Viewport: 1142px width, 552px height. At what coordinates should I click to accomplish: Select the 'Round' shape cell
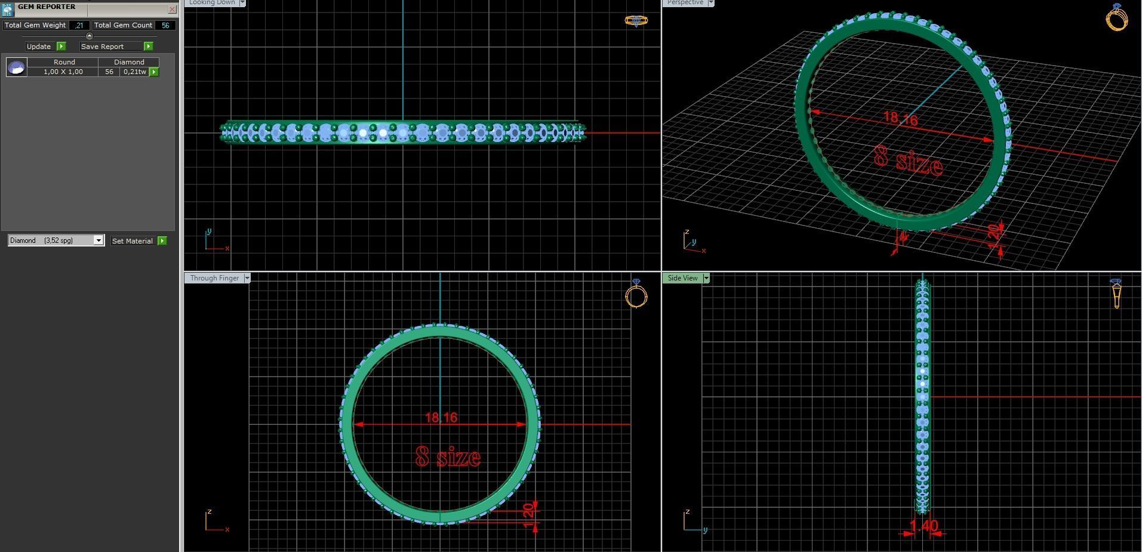(64, 62)
